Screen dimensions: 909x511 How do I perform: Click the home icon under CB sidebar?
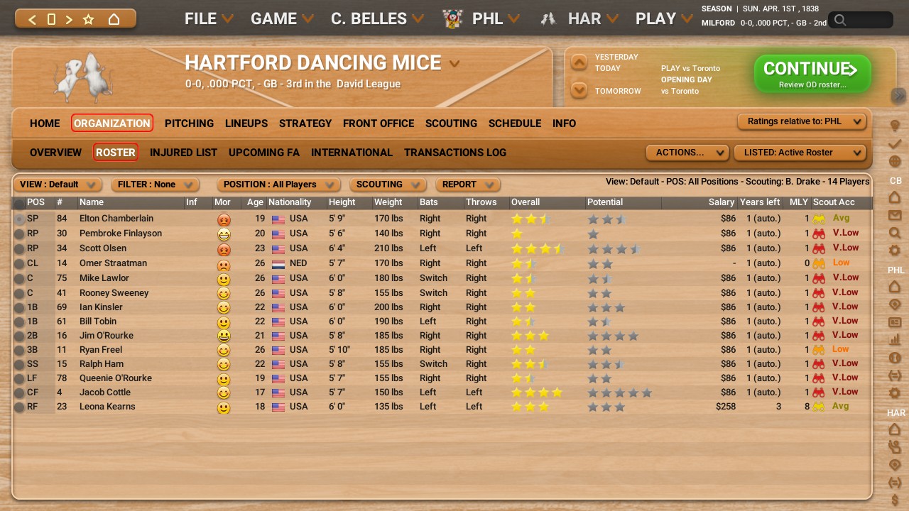tap(895, 197)
